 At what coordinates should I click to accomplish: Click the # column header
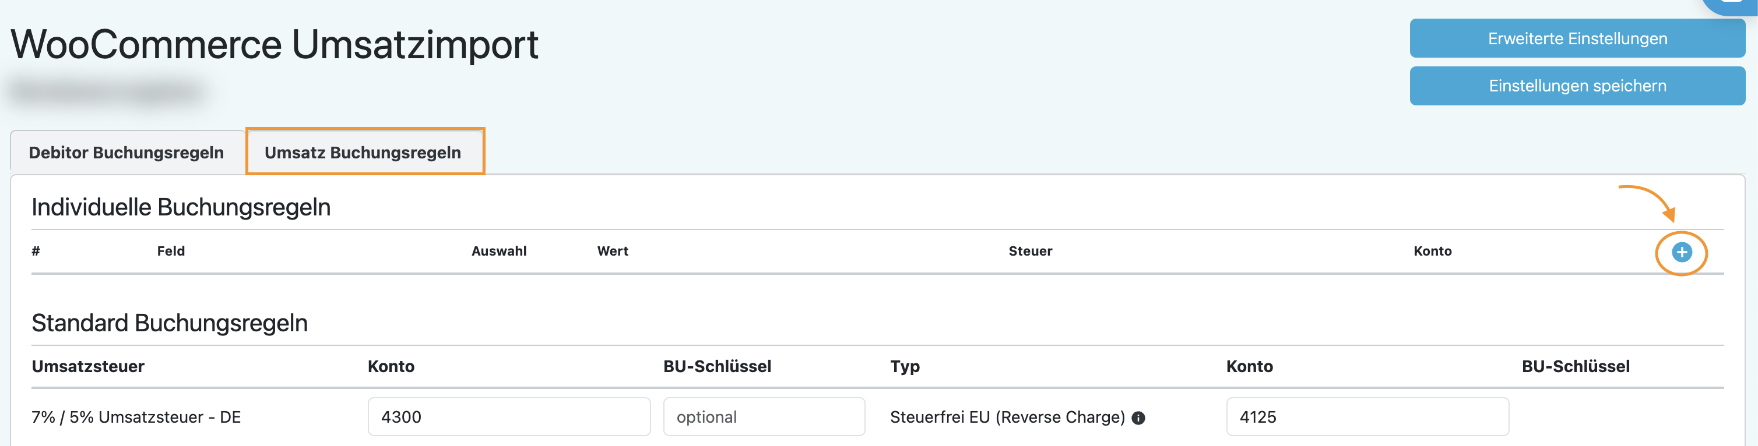[36, 251]
